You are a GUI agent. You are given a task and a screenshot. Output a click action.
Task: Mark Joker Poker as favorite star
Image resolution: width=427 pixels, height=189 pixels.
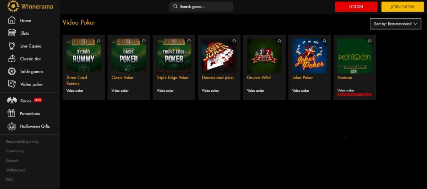tap(324, 41)
